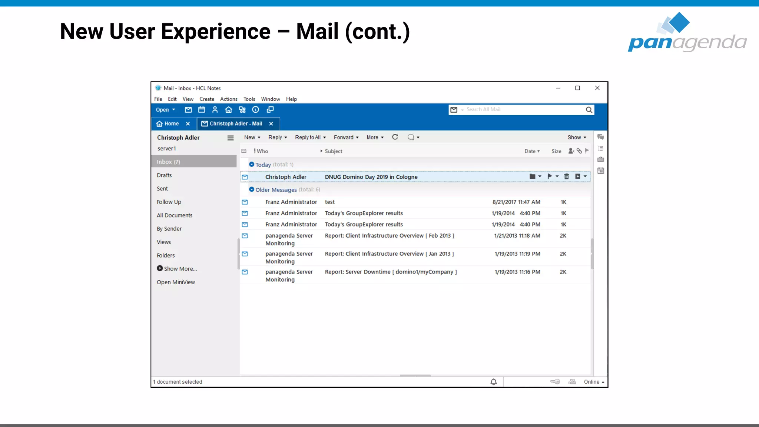
Task: Click the attachment paperclip column header
Action: [x=579, y=151]
